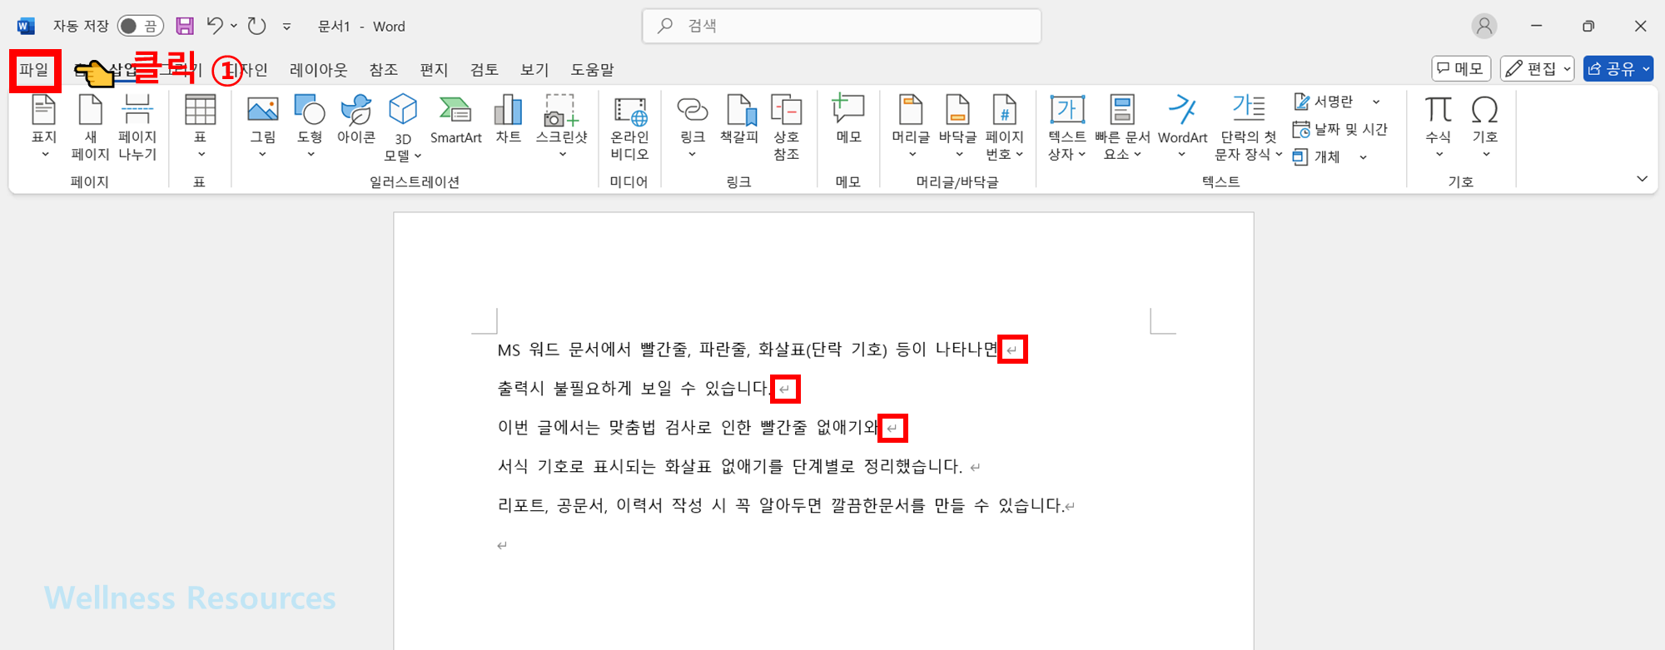Switch to the 보기 ribbon tab

click(534, 70)
